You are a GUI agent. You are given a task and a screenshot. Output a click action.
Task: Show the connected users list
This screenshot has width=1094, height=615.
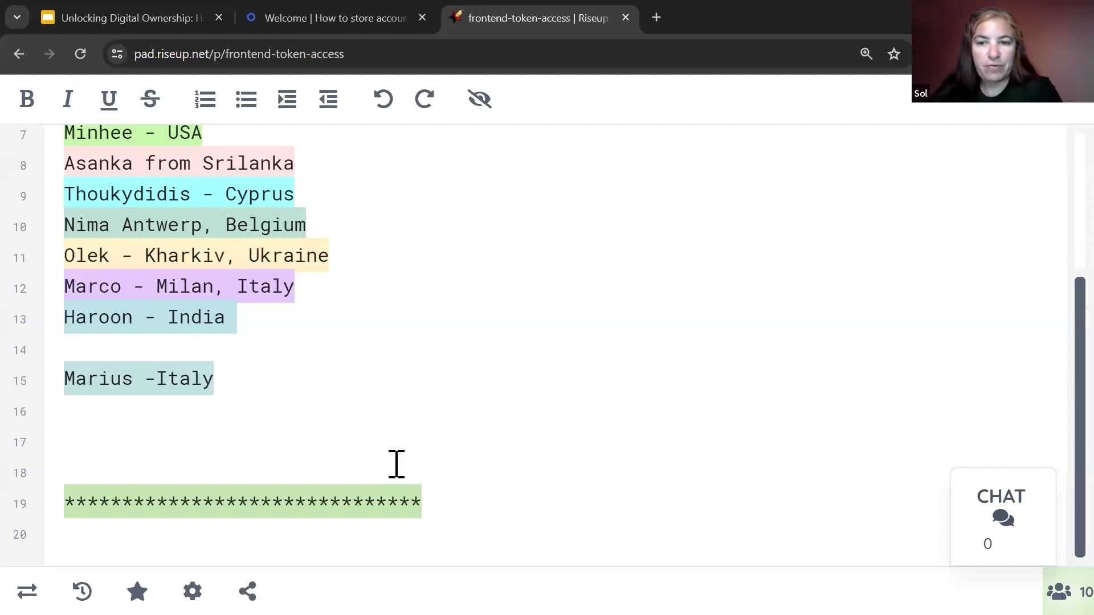pos(1069,592)
